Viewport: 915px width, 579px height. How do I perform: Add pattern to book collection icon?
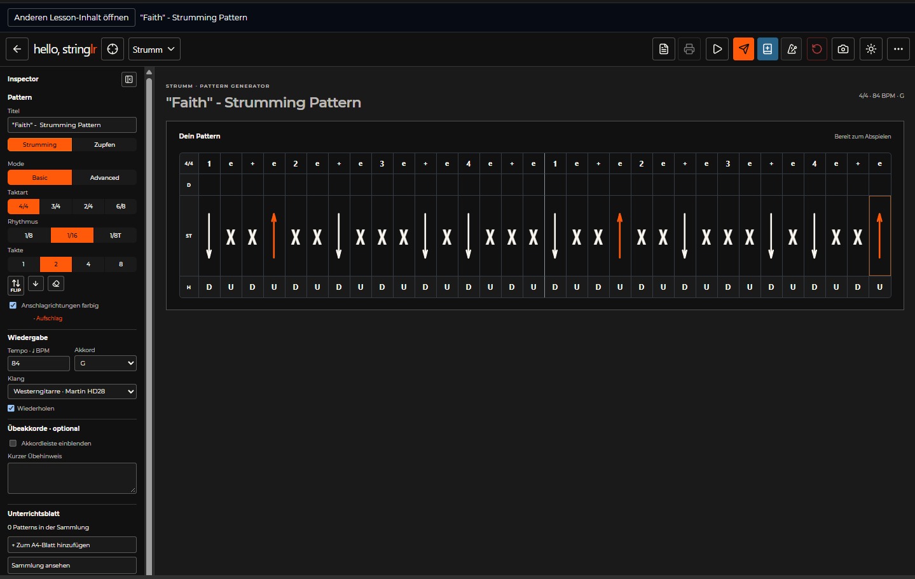click(x=767, y=49)
